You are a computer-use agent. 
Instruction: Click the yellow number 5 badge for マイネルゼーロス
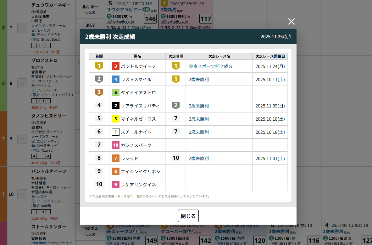(x=116, y=119)
